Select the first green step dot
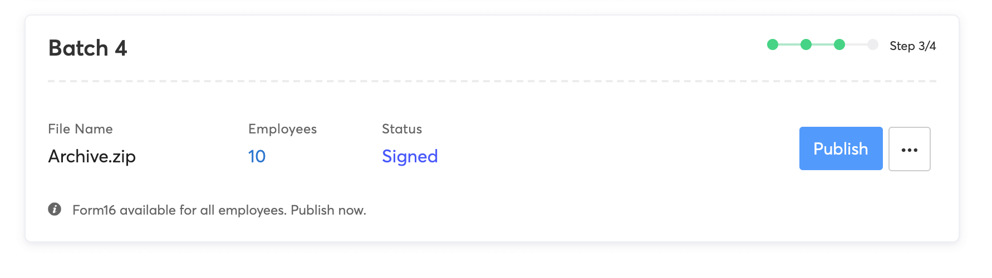992x278 pixels. (x=772, y=44)
